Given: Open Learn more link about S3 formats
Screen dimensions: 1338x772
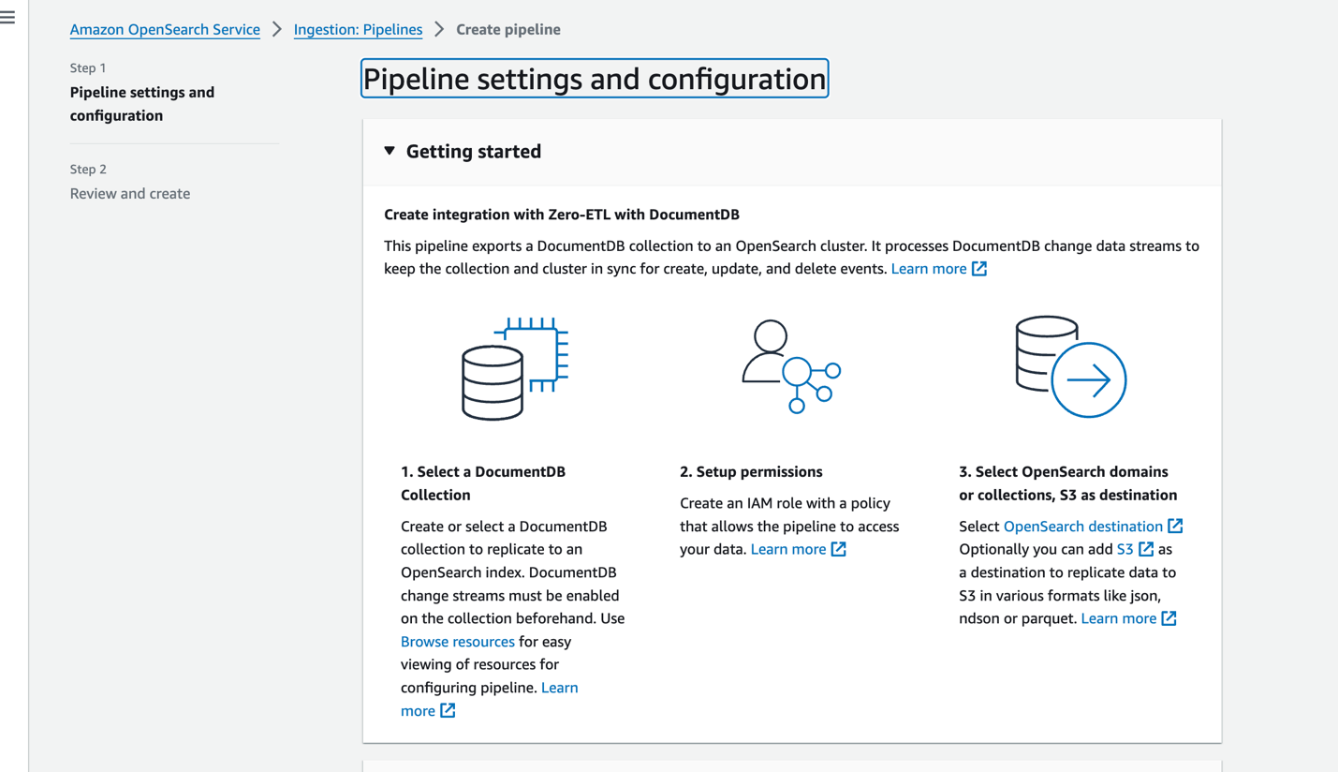Looking at the screenshot, I should pos(1119,618).
